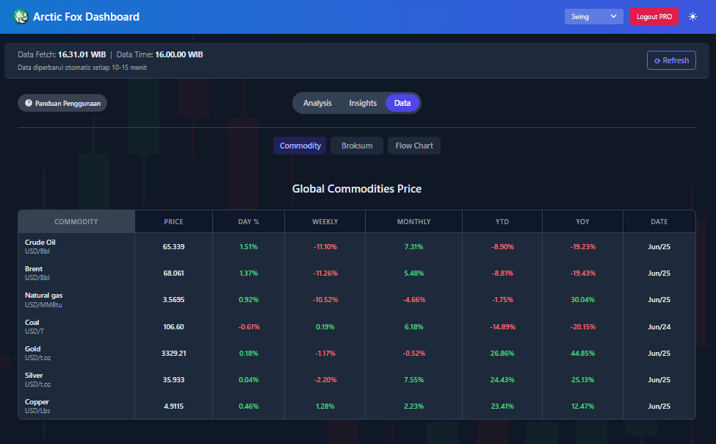The width and height of the screenshot is (716, 444).
Task: Click the Logout PRO button
Action: point(654,16)
